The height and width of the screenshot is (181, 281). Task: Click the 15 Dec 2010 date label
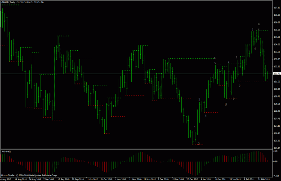[x=178, y=179]
